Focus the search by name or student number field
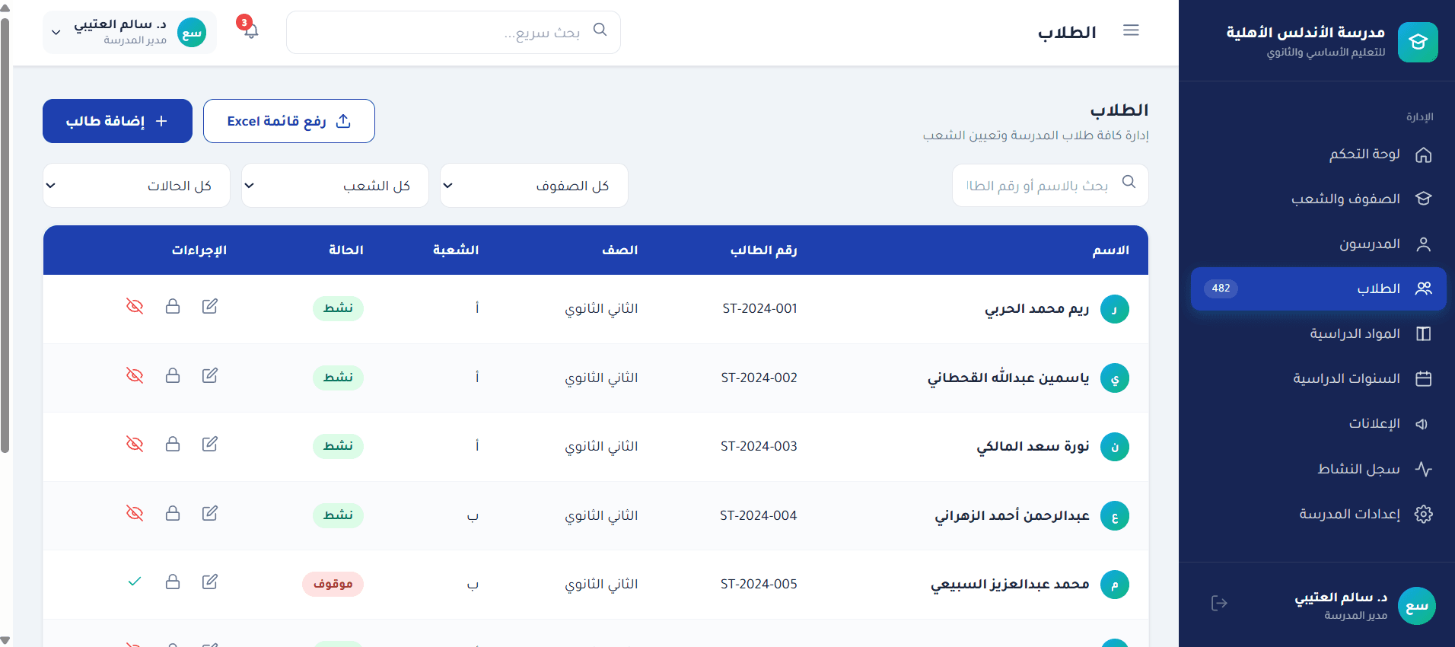Screen dimensions: 1455x647 coord(1050,185)
